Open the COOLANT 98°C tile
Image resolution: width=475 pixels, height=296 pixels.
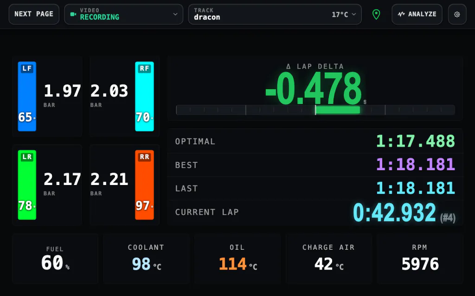tap(146, 259)
